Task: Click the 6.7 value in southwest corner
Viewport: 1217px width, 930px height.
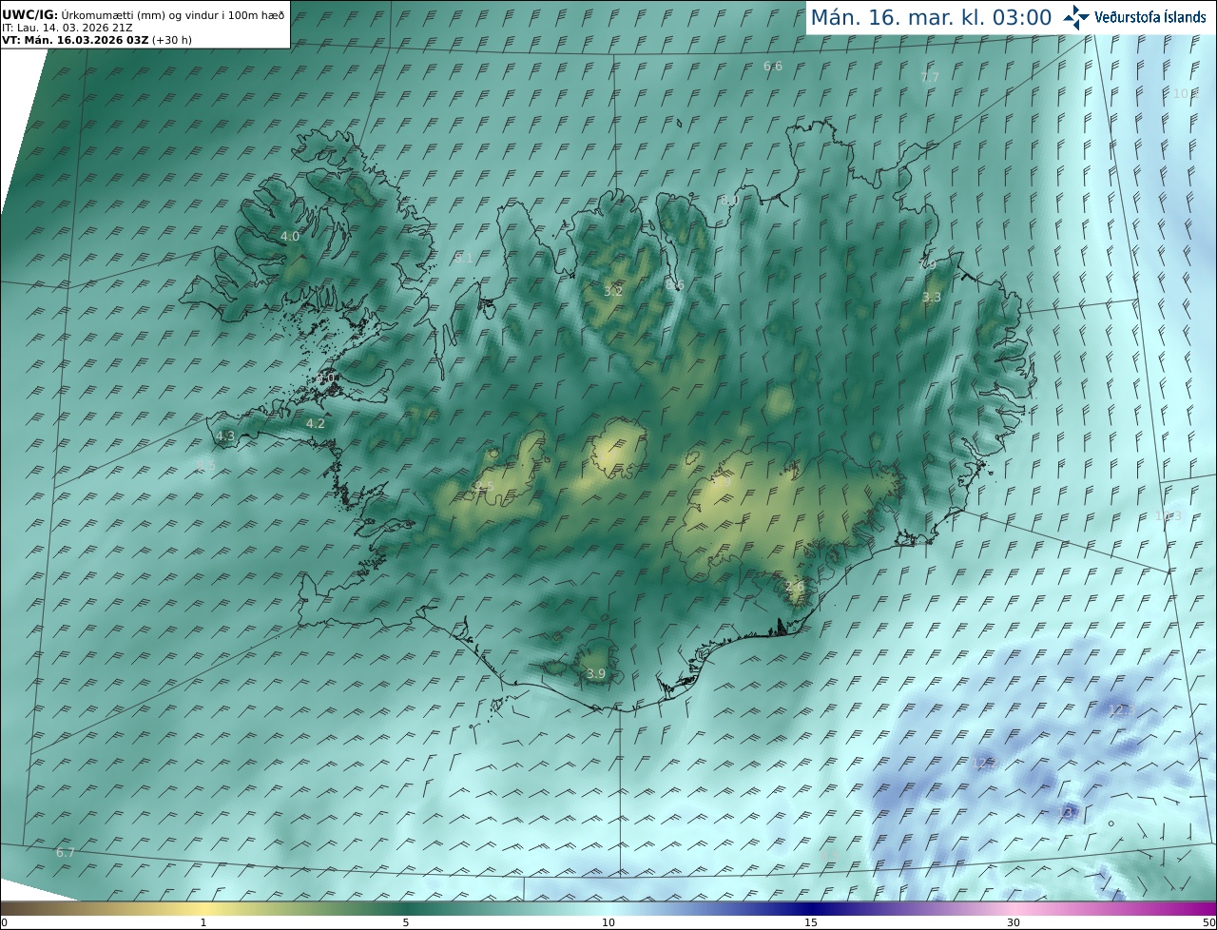Action: point(65,853)
